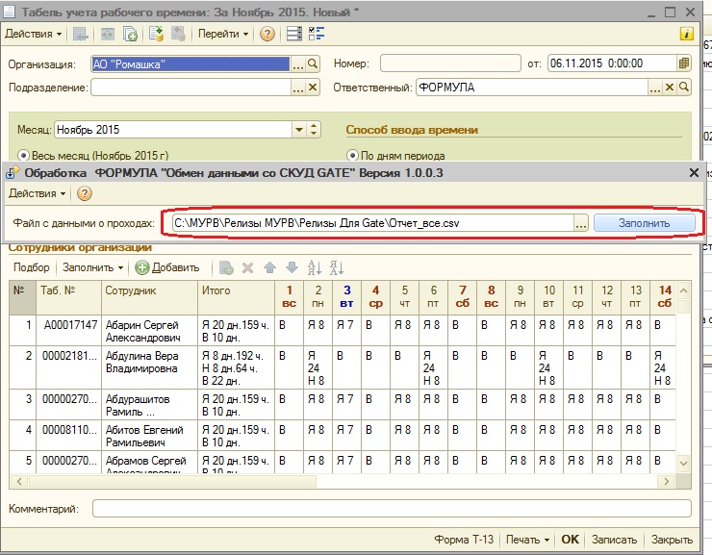Expand the Месяц dropdown arrow
The image size is (712, 555).
click(x=299, y=130)
